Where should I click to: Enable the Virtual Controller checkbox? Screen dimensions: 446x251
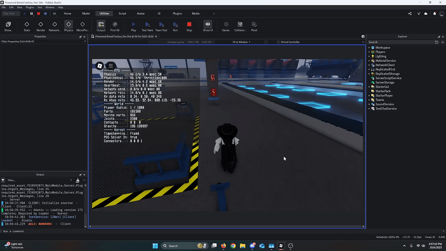[x=278, y=42]
